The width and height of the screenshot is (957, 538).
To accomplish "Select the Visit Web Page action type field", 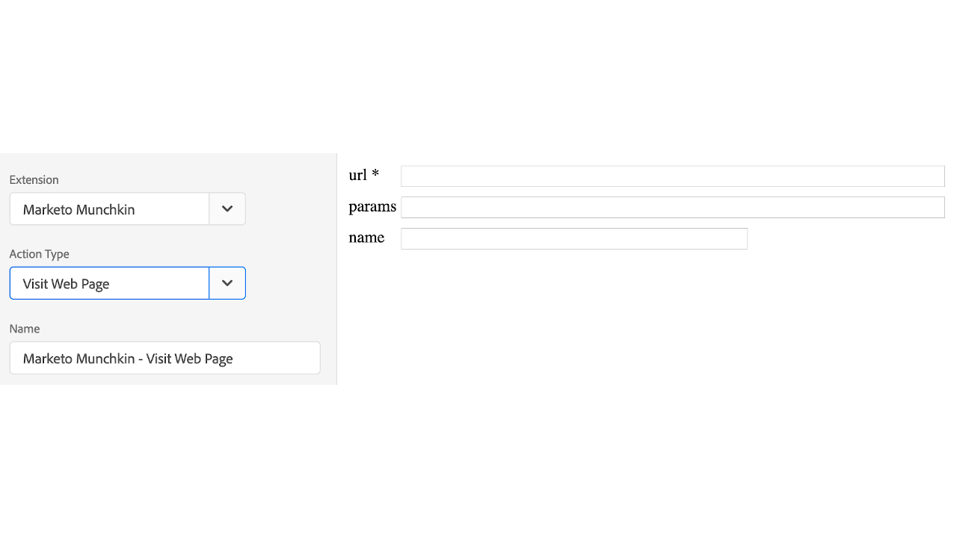I will tap(109, 283).
